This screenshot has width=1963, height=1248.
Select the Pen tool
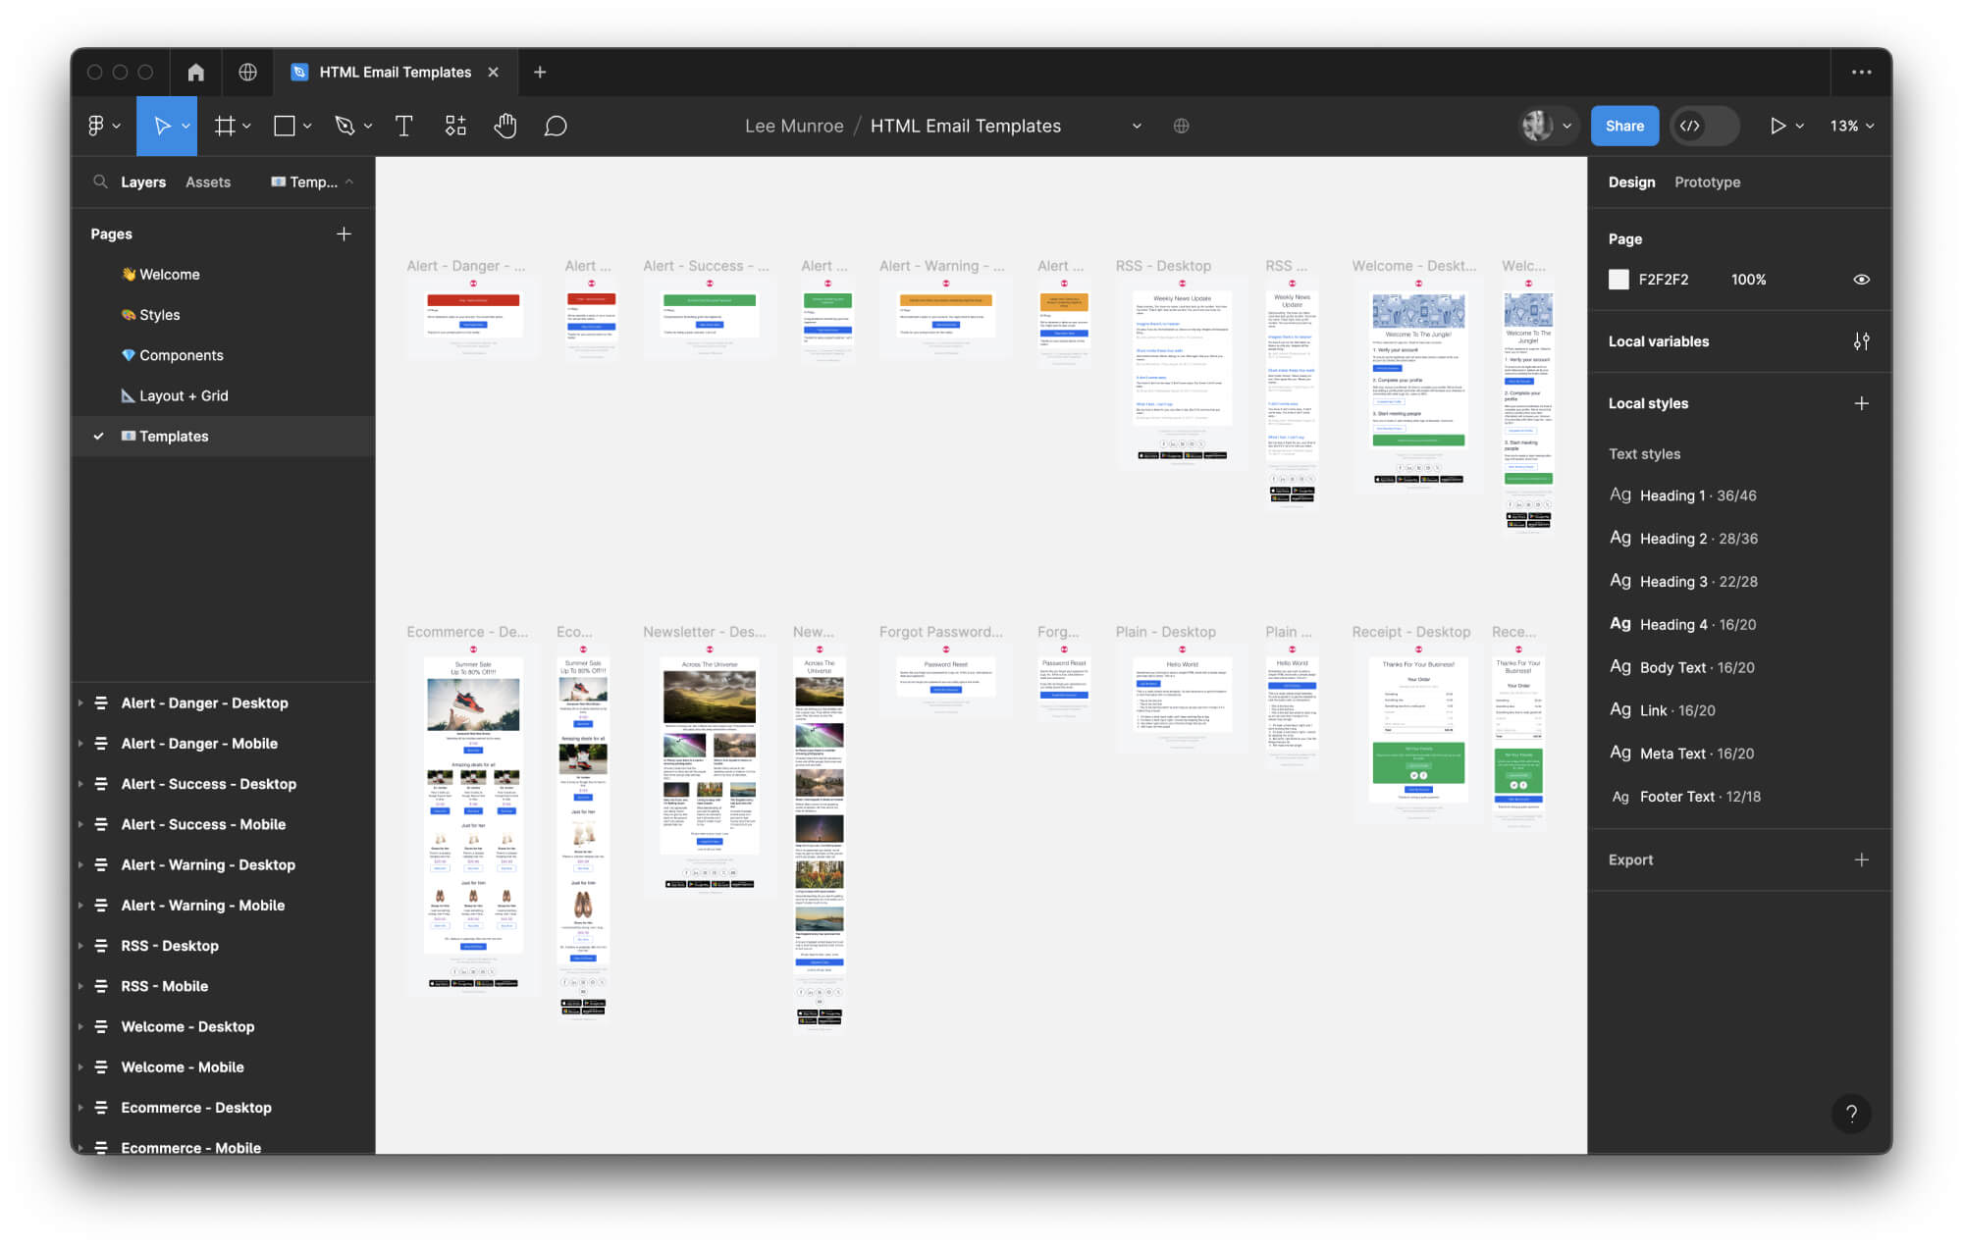[344, 126]
